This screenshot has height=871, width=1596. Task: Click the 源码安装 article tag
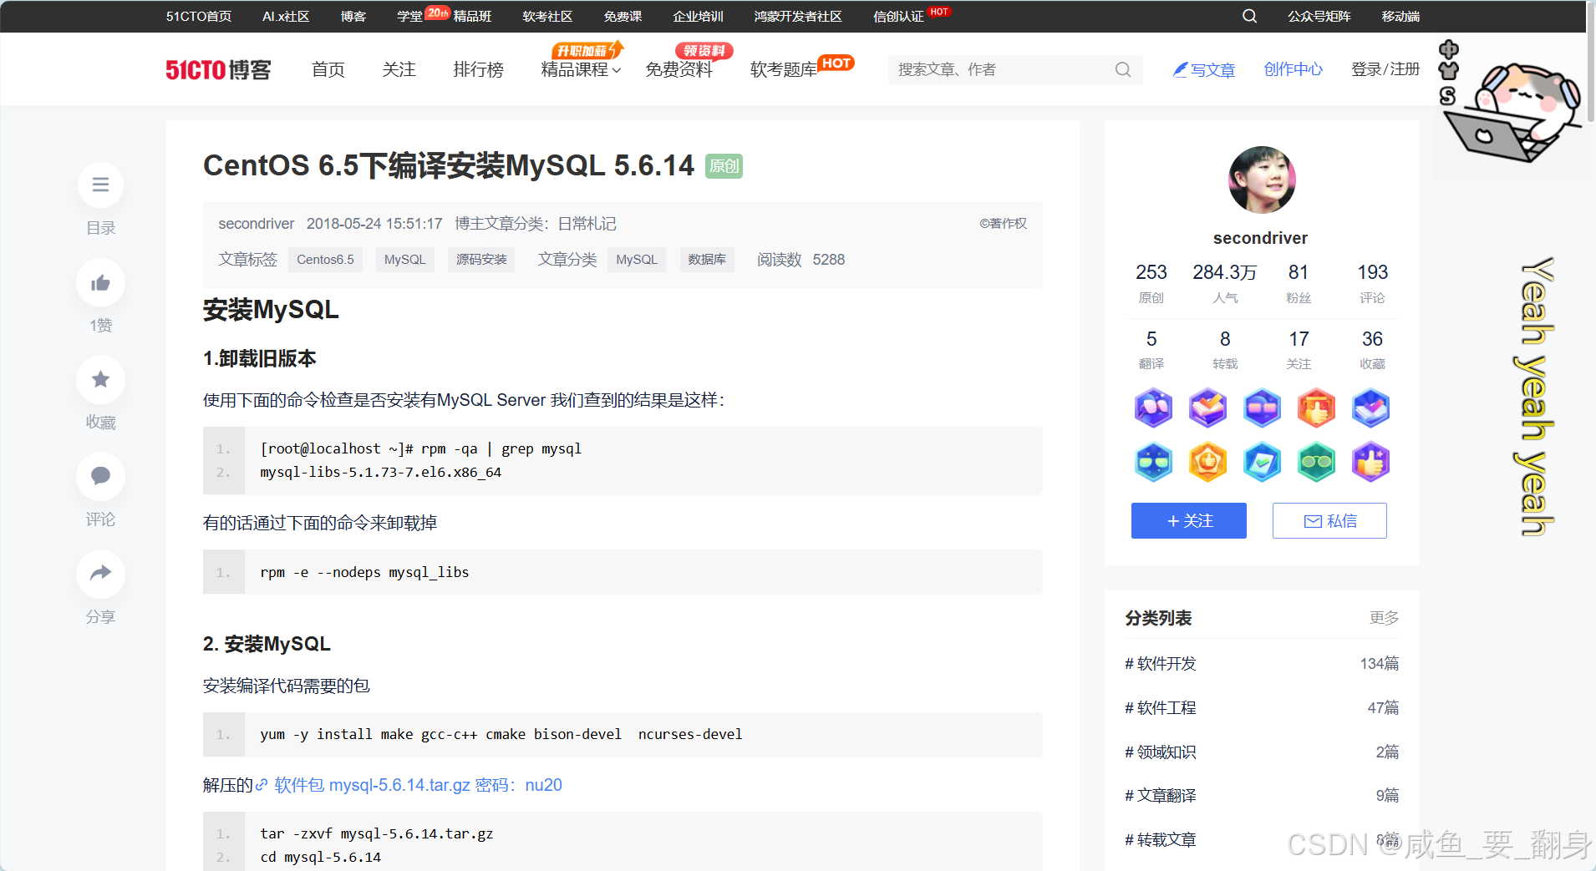tap(481, 260)
